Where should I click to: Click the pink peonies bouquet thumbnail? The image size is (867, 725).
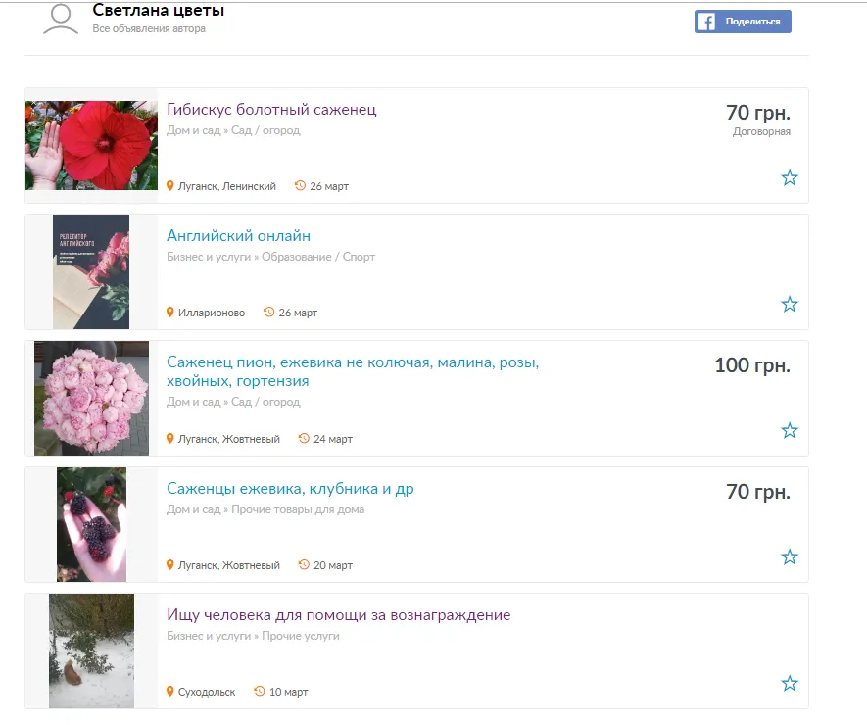pos(91,398)
